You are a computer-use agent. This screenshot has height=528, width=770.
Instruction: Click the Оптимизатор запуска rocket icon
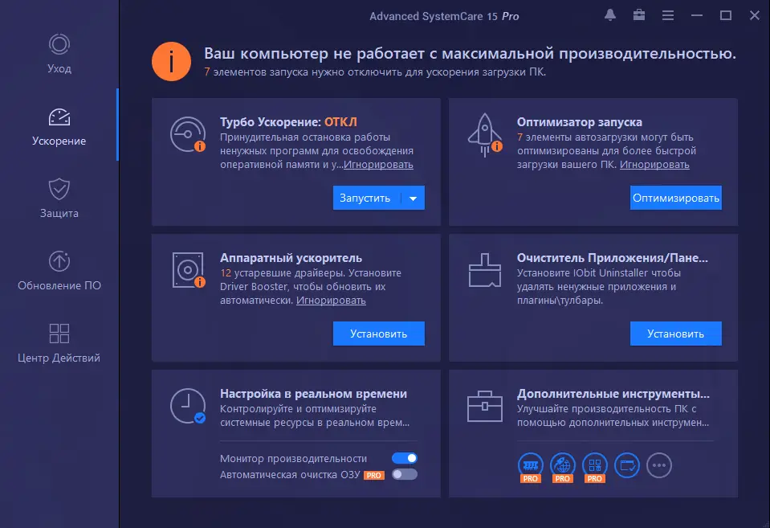click(x=485, y=135)
